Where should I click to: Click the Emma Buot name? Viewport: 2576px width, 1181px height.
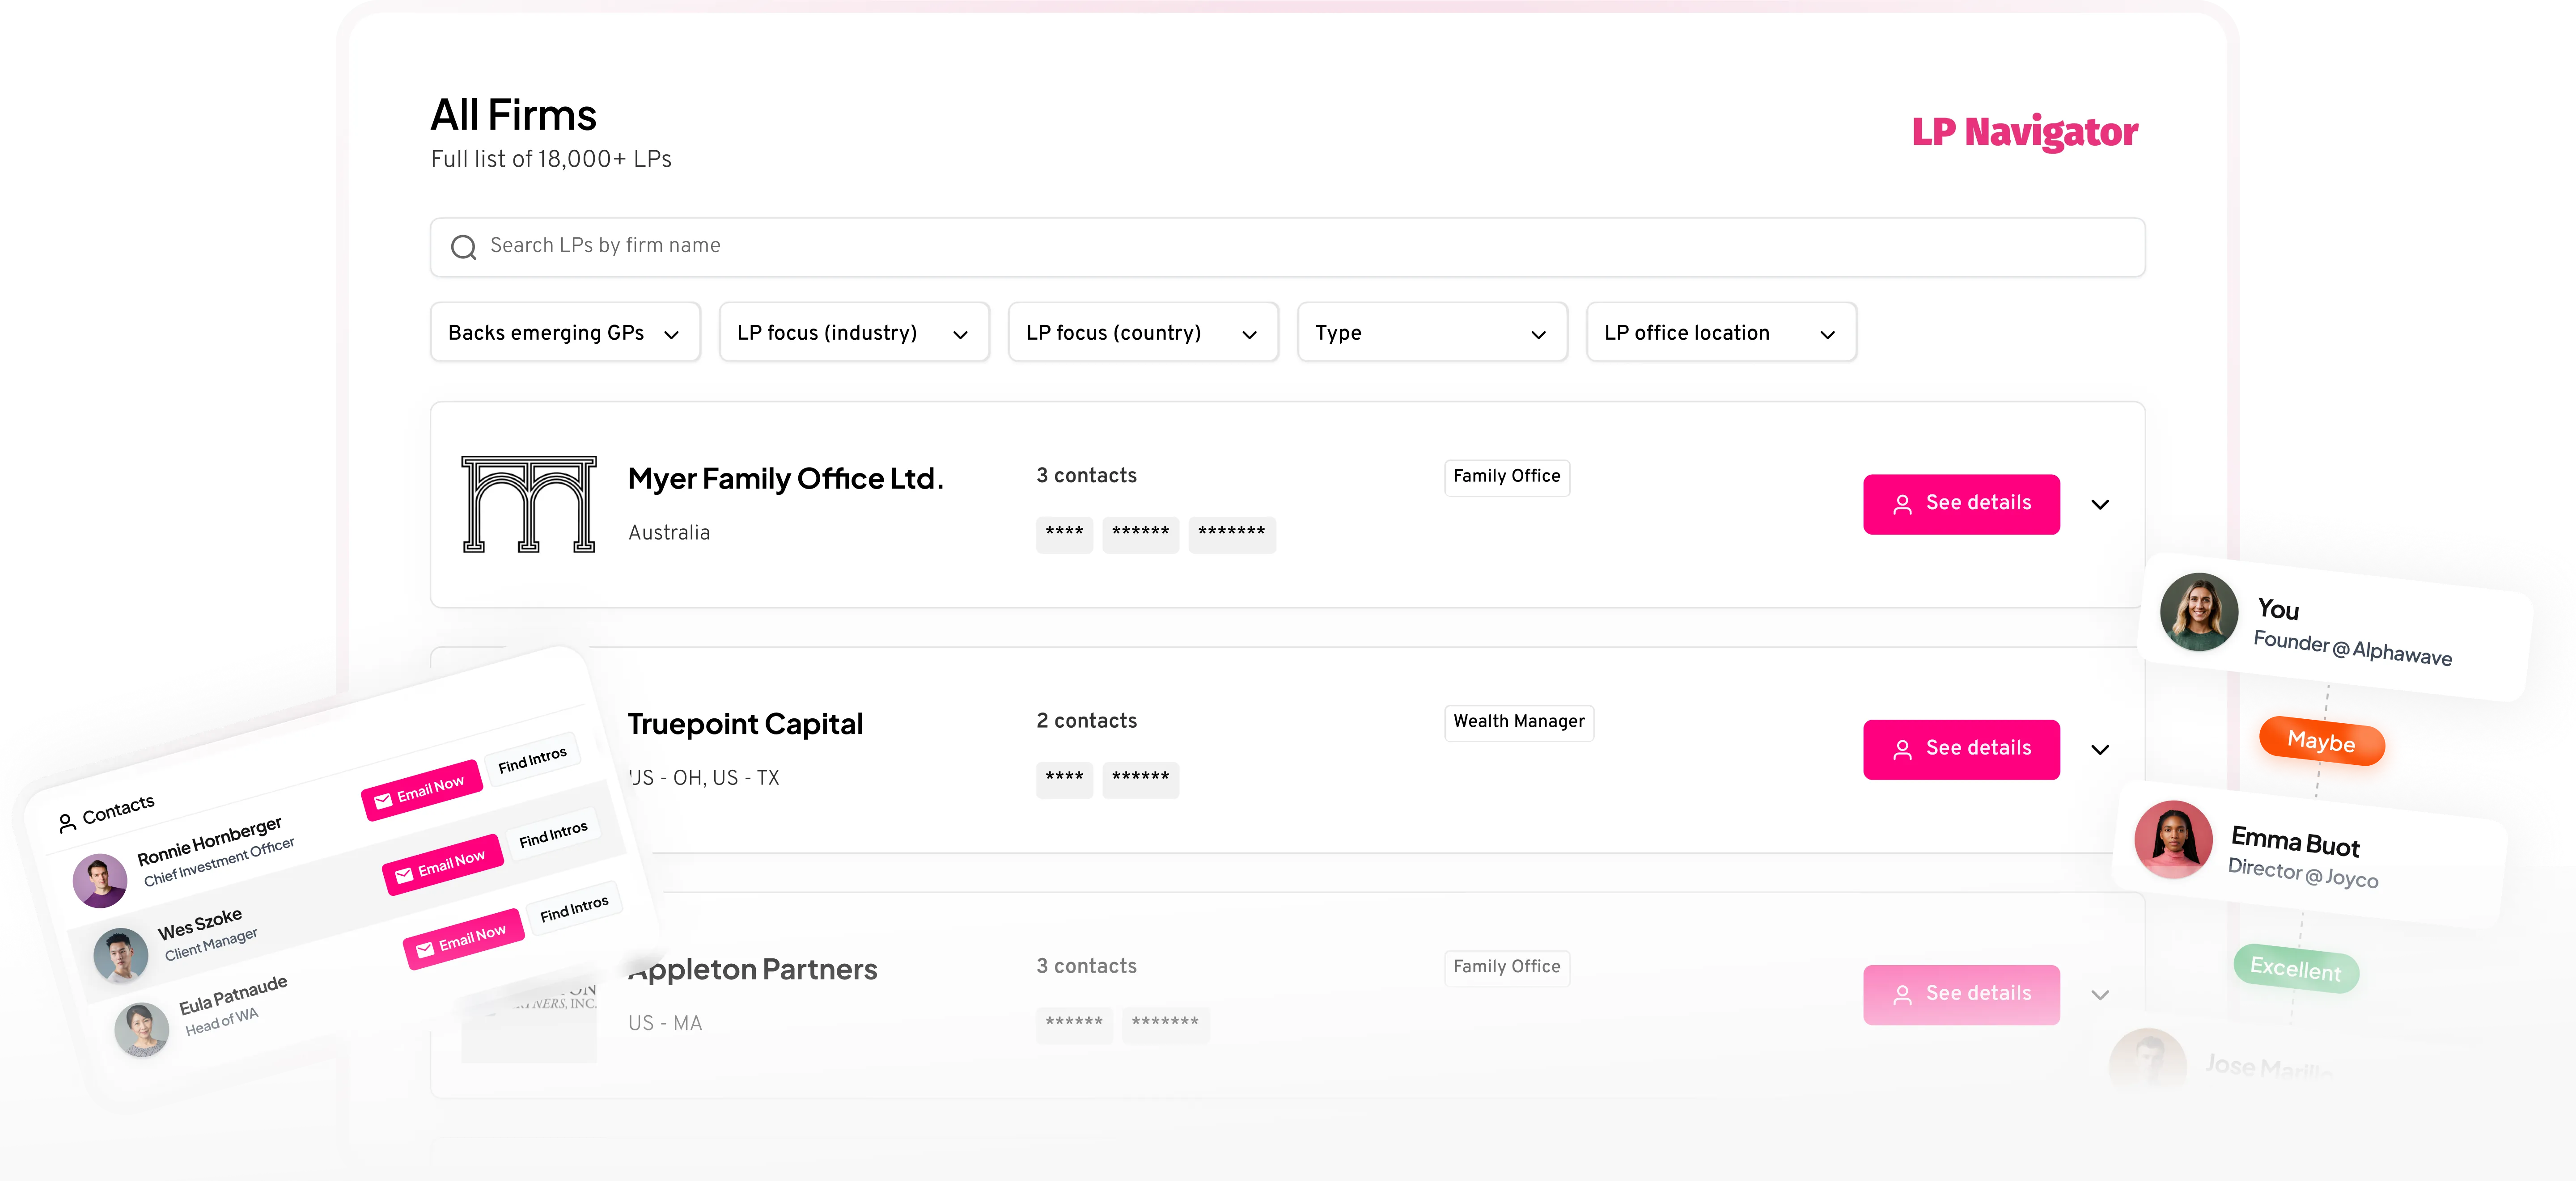2295,841
